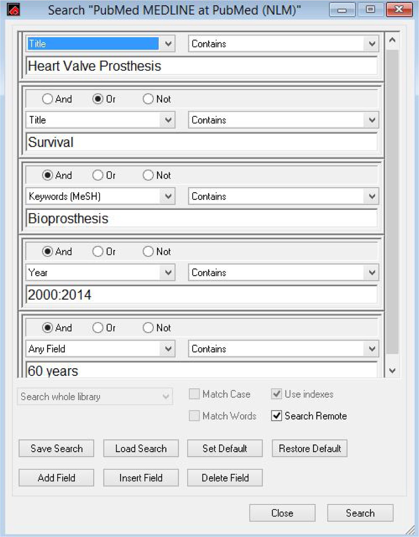This screenshot has height=537, width=419.
Task: Click the Load Search button
Action: point(141,449)
